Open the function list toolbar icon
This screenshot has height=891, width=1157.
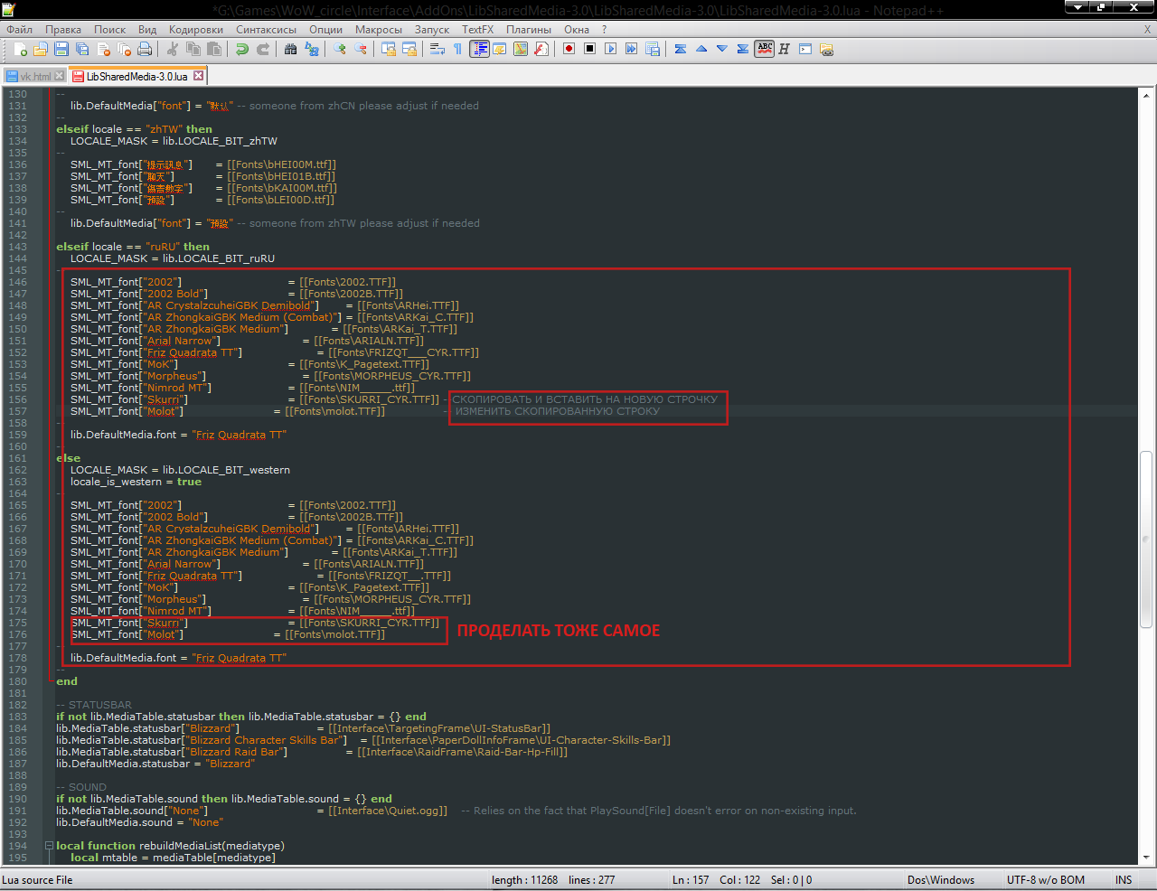541,49
